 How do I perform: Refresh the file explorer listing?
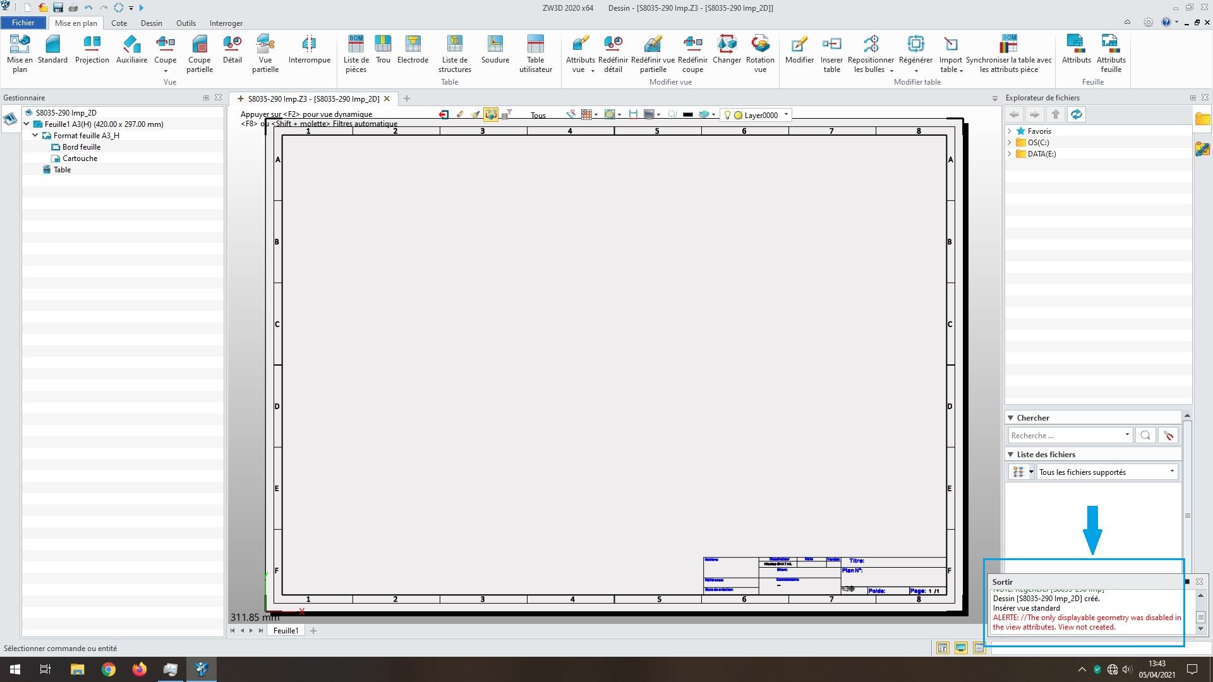(1077, 114)
